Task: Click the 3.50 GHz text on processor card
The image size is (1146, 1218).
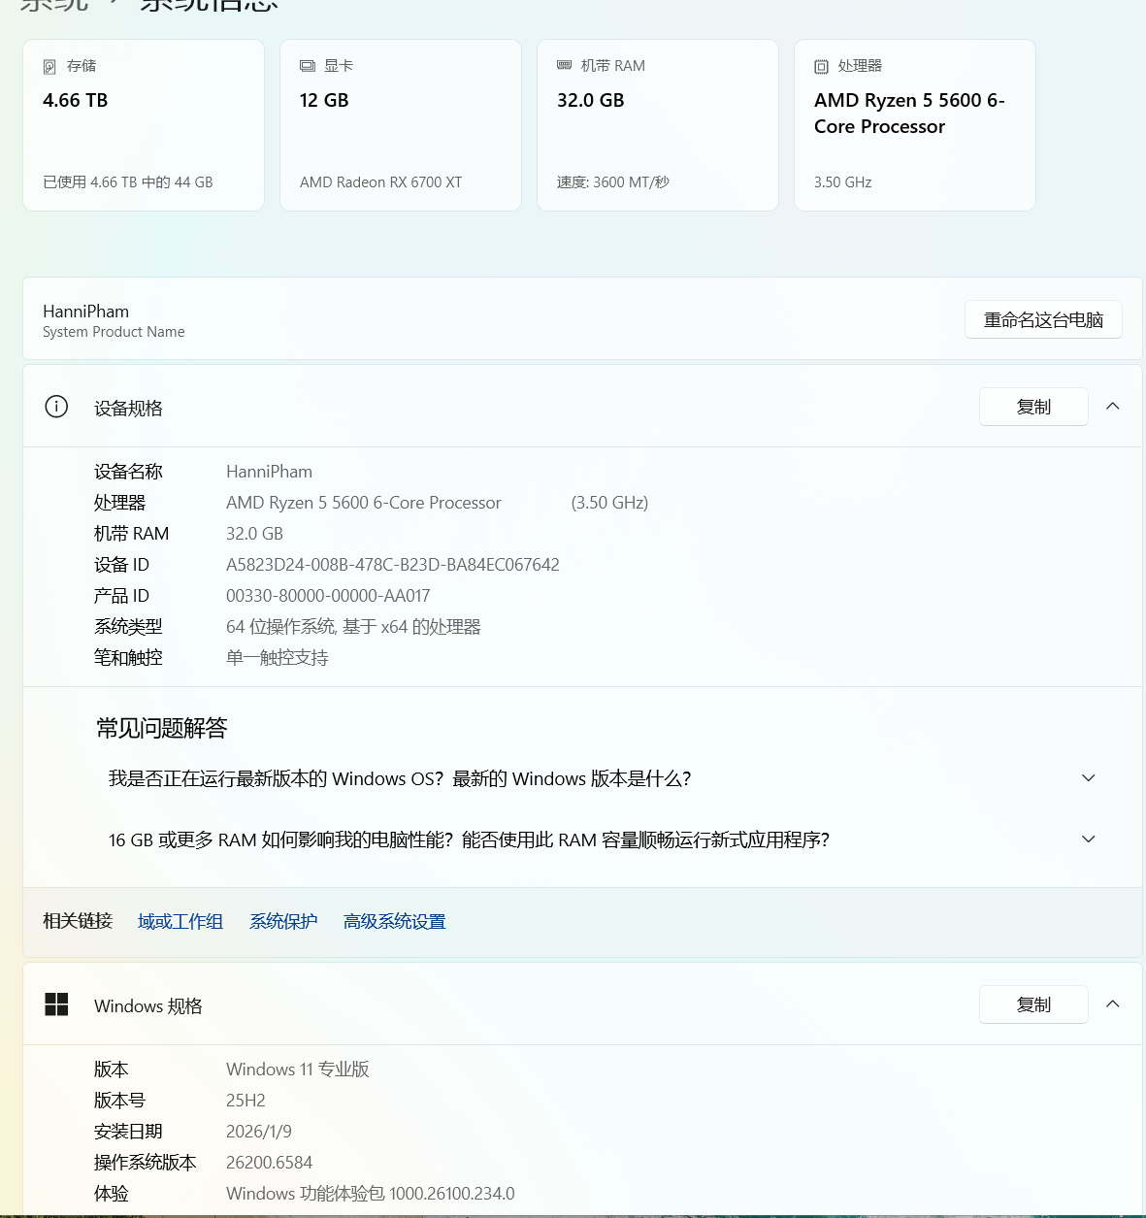Action: (842, 182)
